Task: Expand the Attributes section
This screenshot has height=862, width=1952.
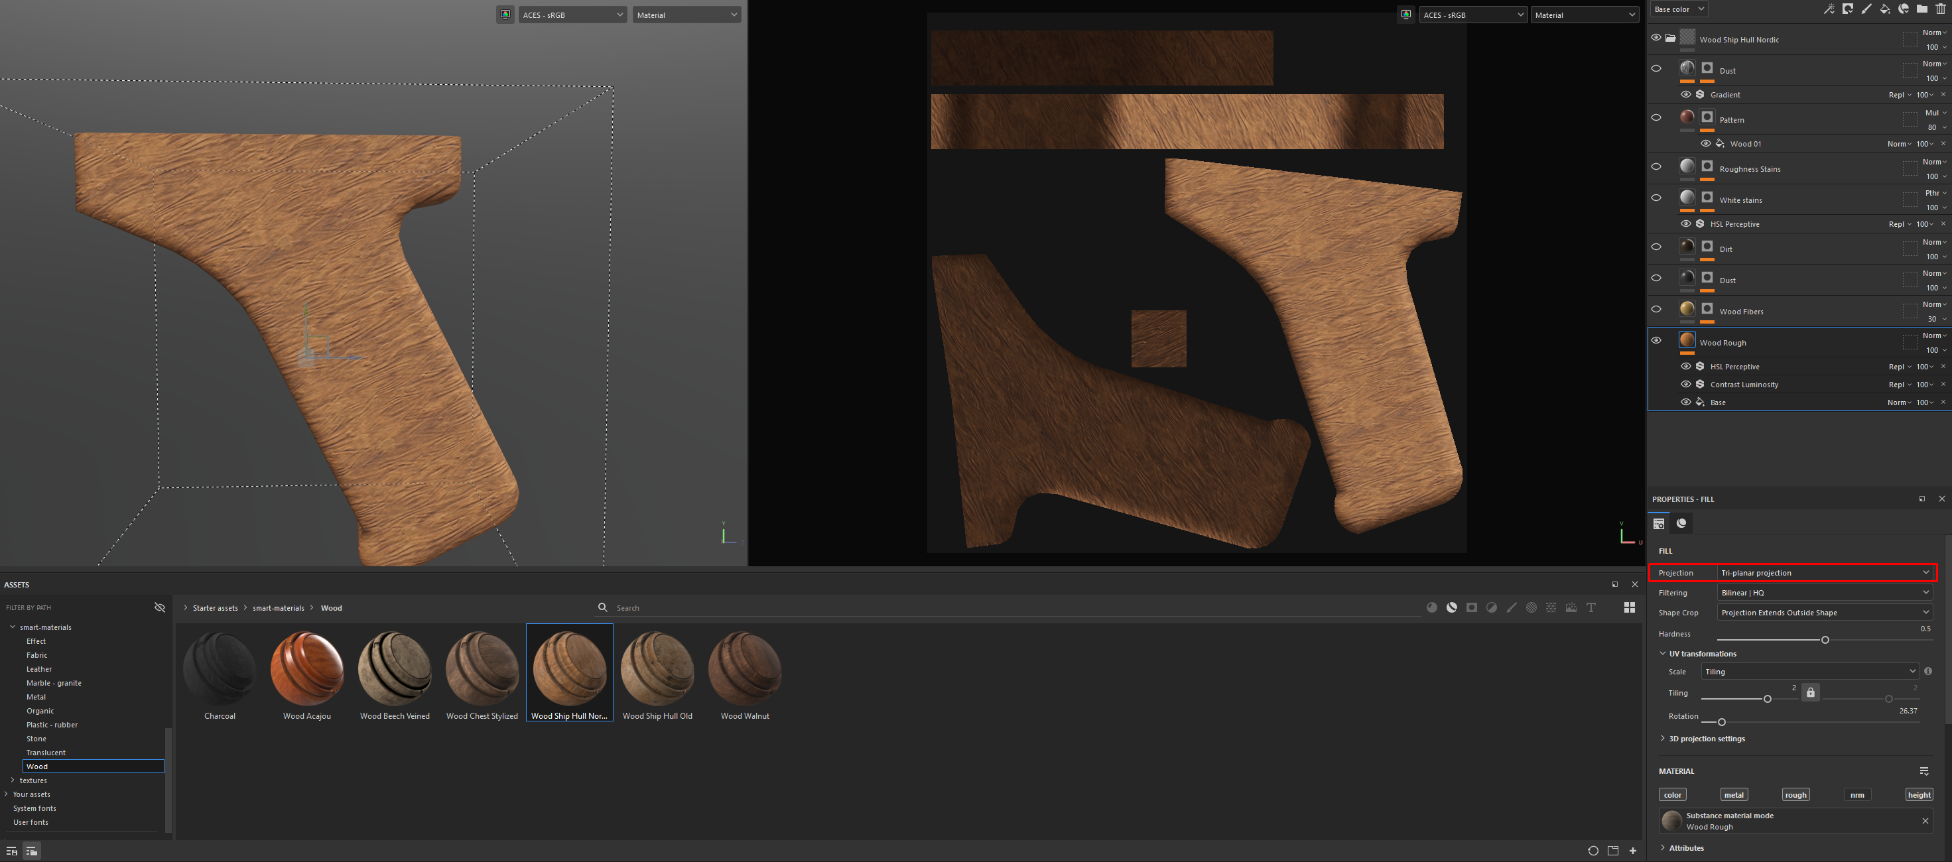Action: point(1681,847)
